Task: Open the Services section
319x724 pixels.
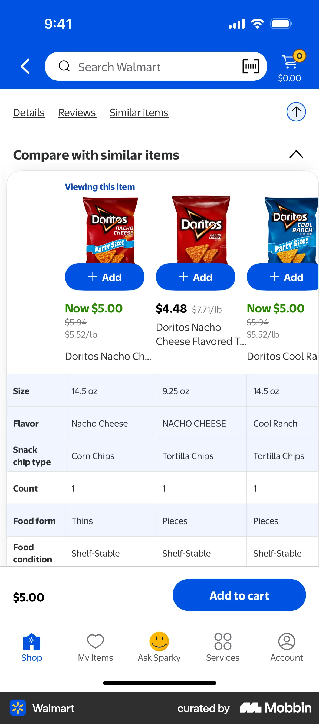Action: [x=222, y=649]
